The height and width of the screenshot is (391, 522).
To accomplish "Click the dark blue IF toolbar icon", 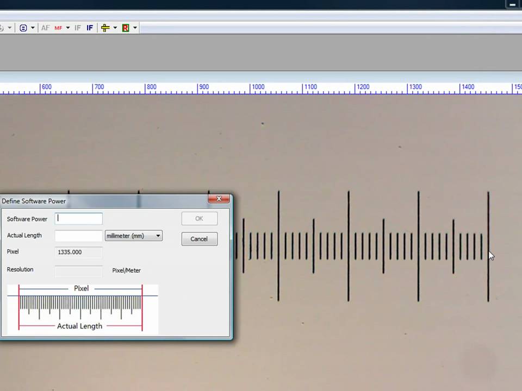I will [90, 28].
